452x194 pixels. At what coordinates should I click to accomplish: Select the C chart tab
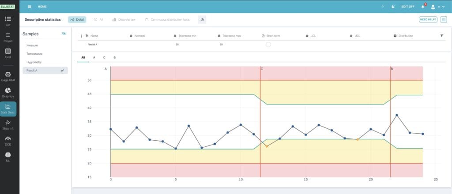(104, 58)
